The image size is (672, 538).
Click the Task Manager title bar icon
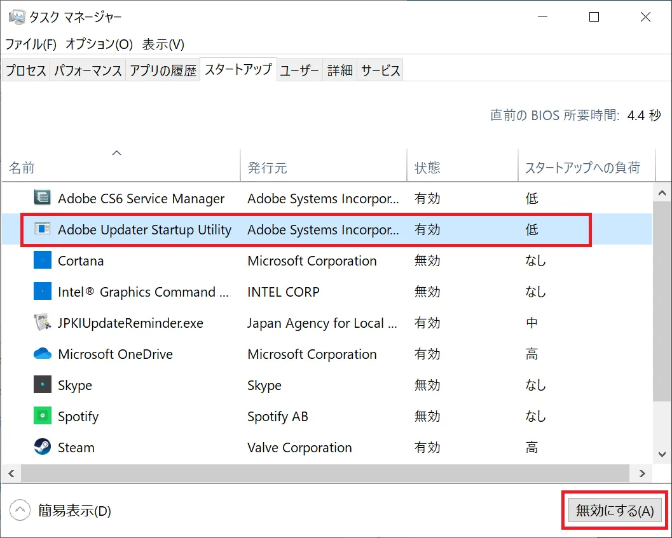pyautogui.click(x=17, y=17)
